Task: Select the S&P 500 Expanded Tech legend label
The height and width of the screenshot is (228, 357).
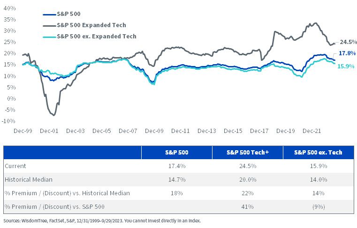Action: click(x=91, y=25)
